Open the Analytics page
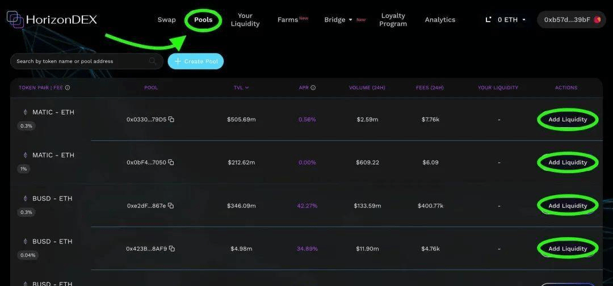The height and width of the screenshot is (286, 613). tap(440, 19)
